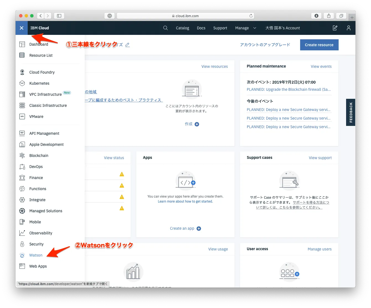Click the Functions icon
Screen dimensions: 371x308
22,189
